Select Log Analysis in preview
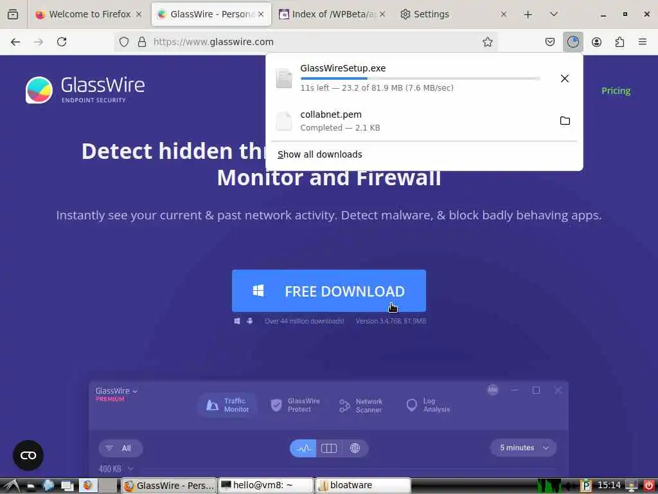658x494 pixels. tap(428, 405)
